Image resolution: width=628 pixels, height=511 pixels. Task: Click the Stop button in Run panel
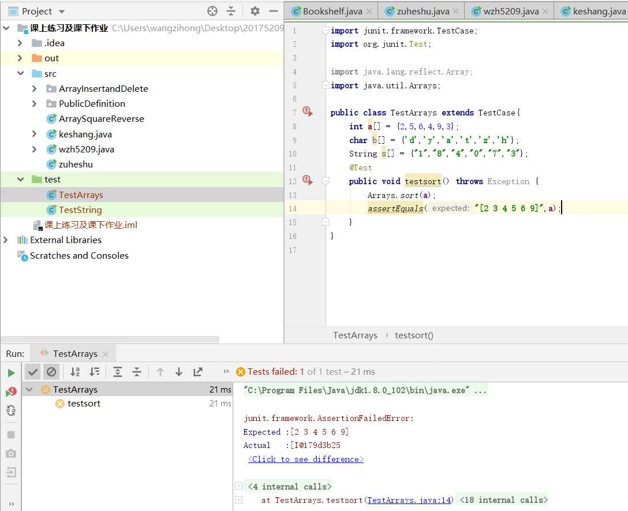pyautogui.click(x=11, y=434)
